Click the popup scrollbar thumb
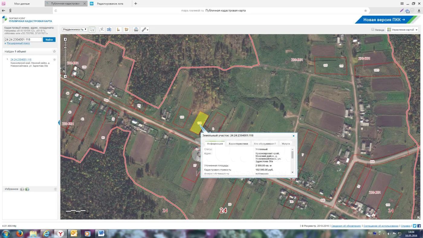The image size is (423, 238). click(292, 155)
